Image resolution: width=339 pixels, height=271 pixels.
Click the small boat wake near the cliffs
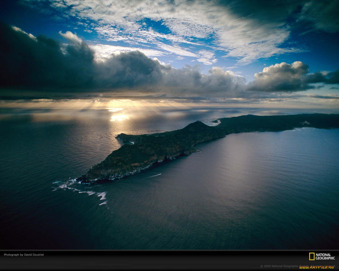tap(155, 175)
